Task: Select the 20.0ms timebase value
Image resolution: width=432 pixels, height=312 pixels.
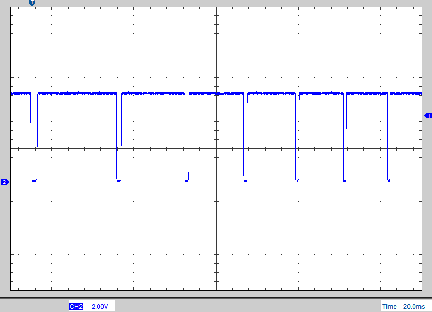Action: [x=414, y=306]
